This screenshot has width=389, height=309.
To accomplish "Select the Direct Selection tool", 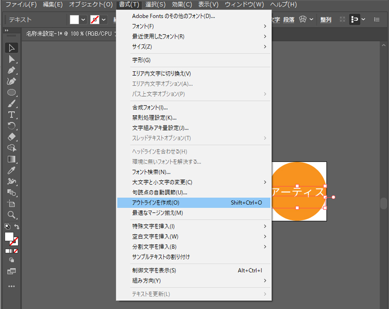I will [12, 59].
